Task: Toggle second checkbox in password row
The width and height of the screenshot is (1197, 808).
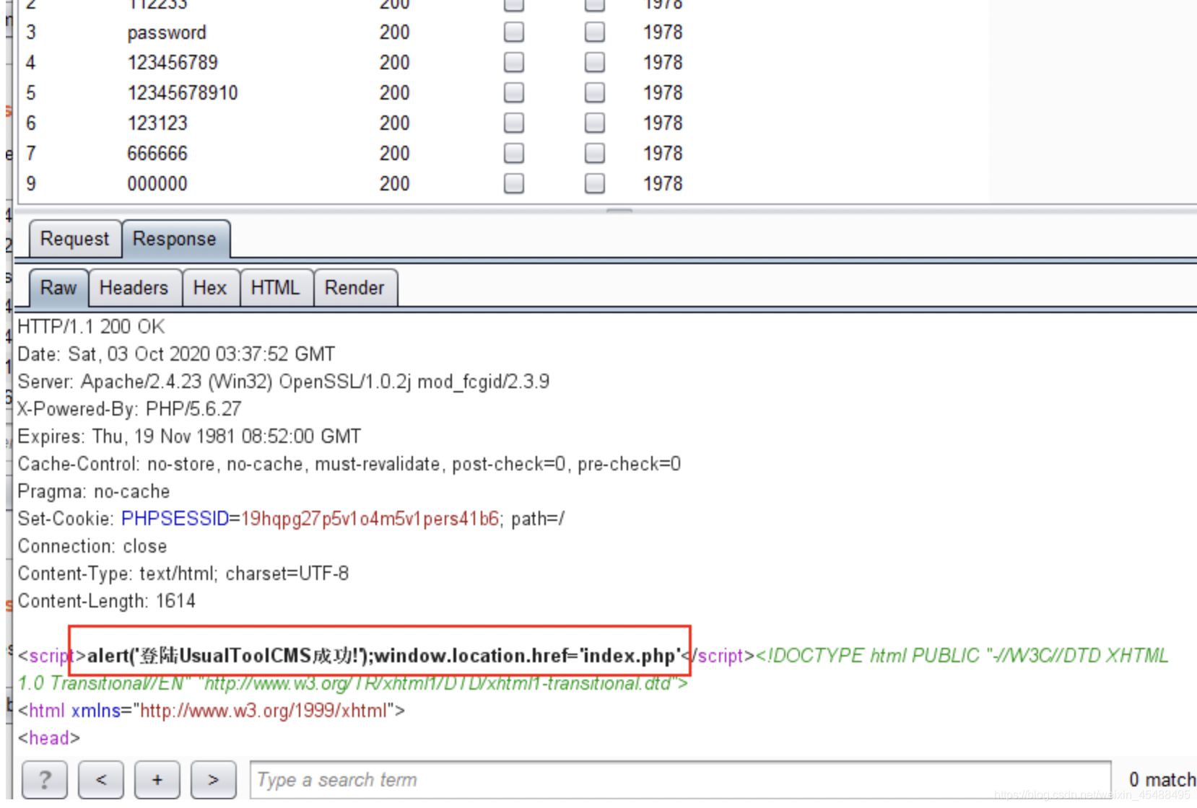Action: point(595,32)
